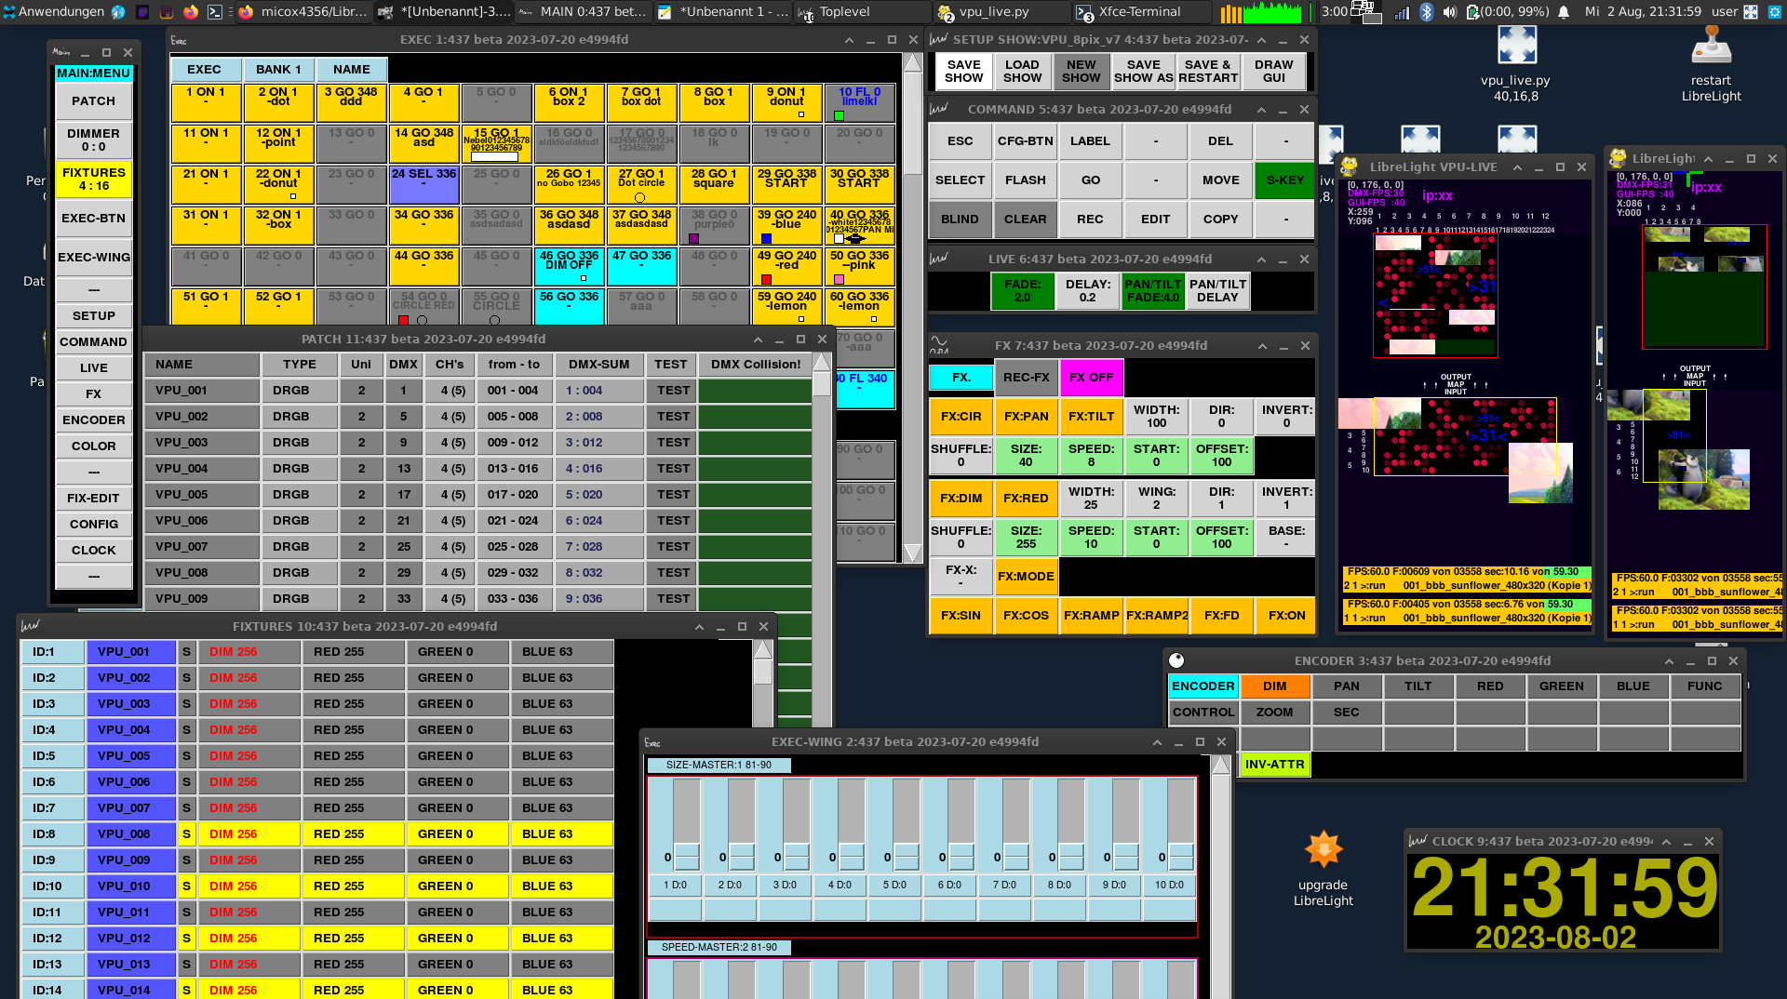Toggle the green S-KEY button

point(1285,180)
